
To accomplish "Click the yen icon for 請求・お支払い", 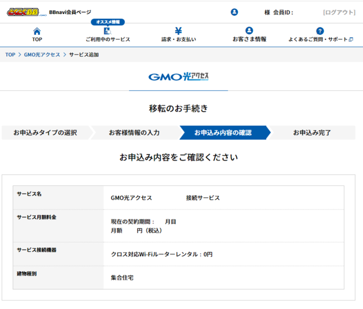I will click(x=178, y=31).
